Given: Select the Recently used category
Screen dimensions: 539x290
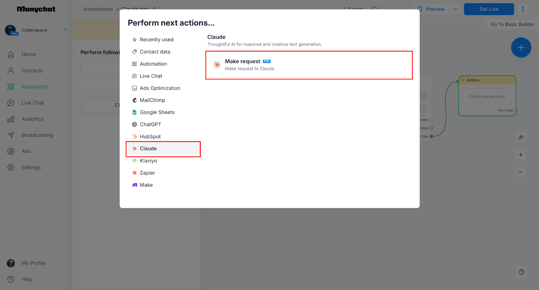Looking at the screenshot, I should (156, 40).
